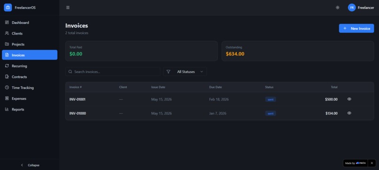This screenshot has width=379, height=170.
Task: Open the Expenses page label
Action: click(19, 98)
